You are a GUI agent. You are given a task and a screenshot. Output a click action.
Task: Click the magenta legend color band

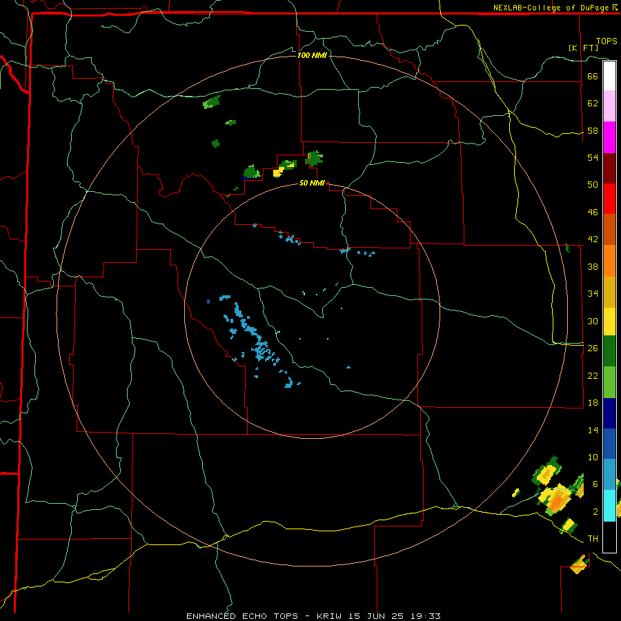click(x=609, y=137)
